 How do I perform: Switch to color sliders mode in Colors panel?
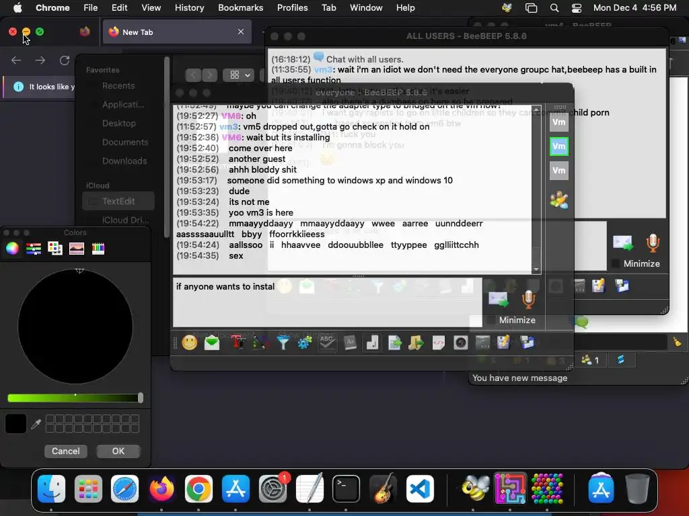(34, 249)
